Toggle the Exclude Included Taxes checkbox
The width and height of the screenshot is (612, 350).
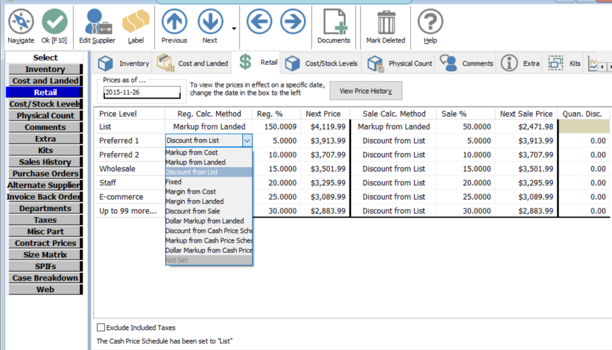tap(101, 328)
